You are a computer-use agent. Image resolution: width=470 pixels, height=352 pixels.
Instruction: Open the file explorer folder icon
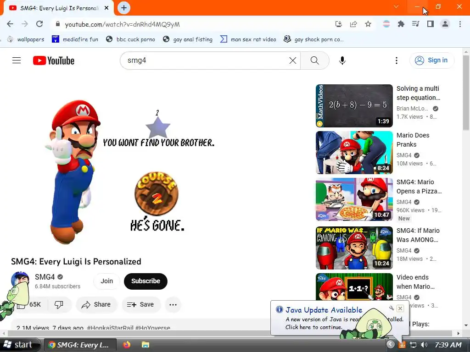pyautogui.click(x=145, y=345)
